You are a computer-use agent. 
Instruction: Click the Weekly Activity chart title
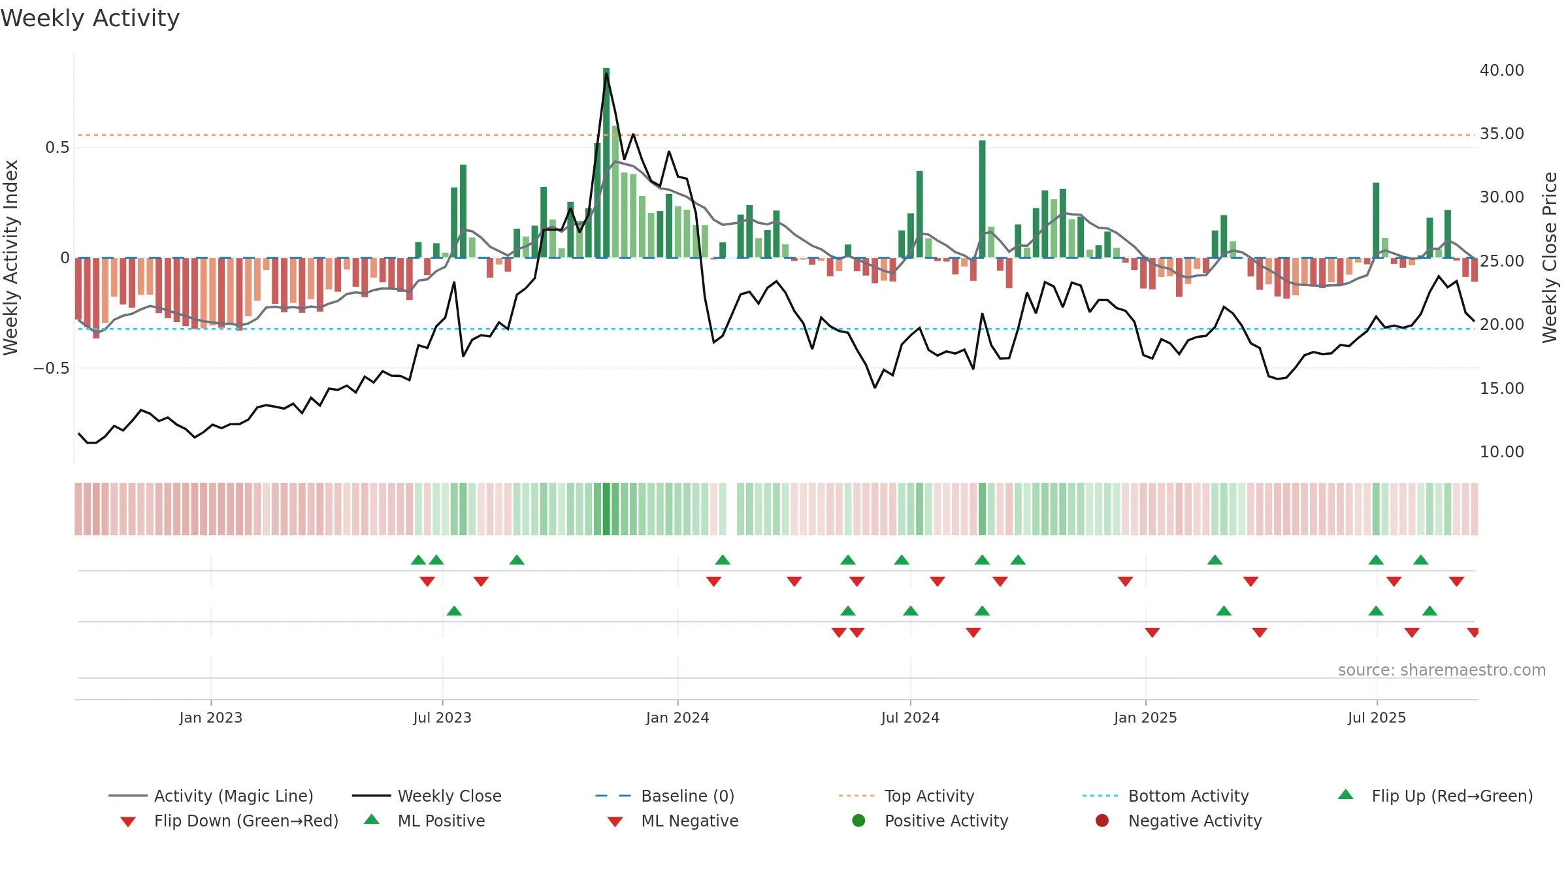coord(90,18)
